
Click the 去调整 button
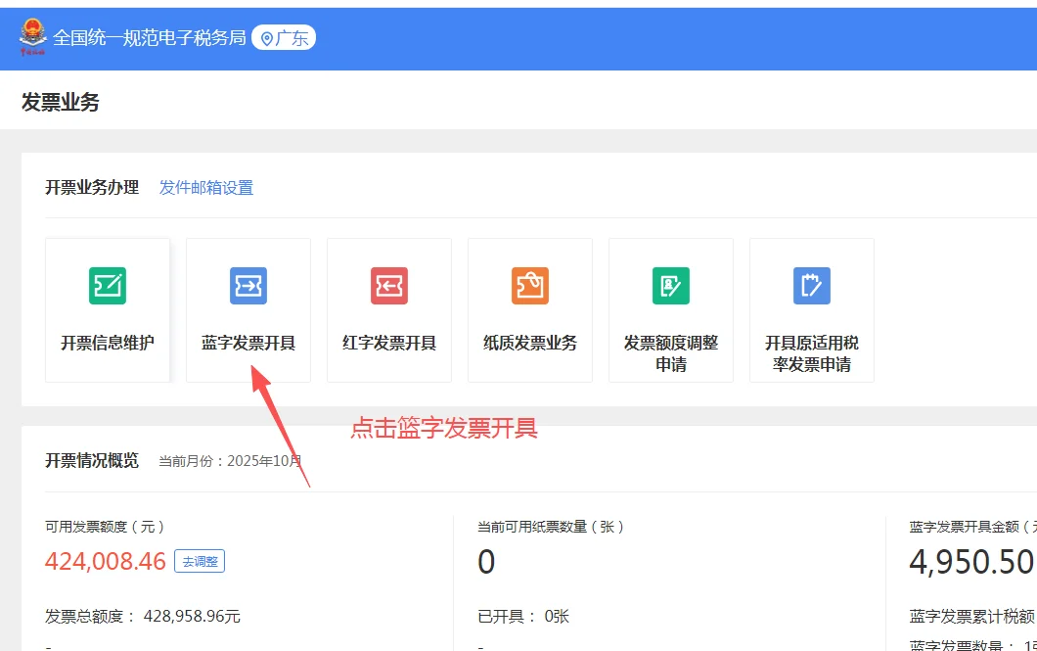(200, 561)
